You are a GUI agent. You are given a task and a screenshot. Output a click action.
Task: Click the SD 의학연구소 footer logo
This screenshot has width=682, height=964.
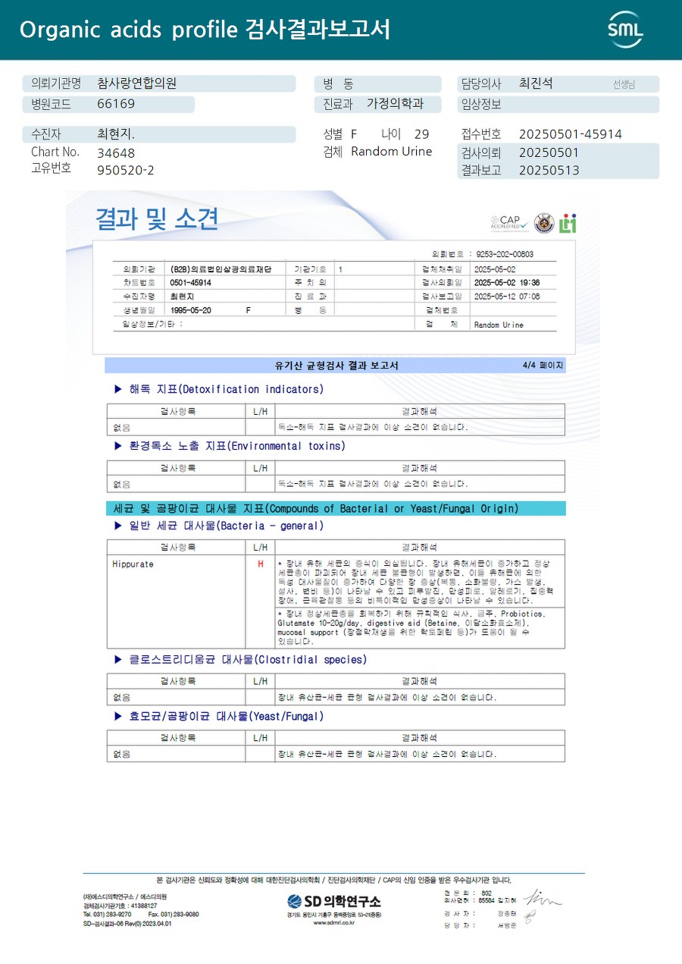334,901
